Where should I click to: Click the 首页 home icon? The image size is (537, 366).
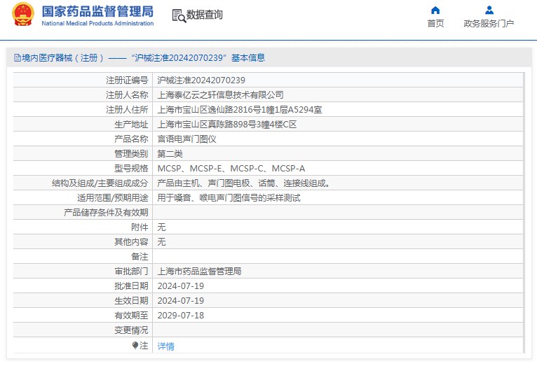(x=435, y=10)
